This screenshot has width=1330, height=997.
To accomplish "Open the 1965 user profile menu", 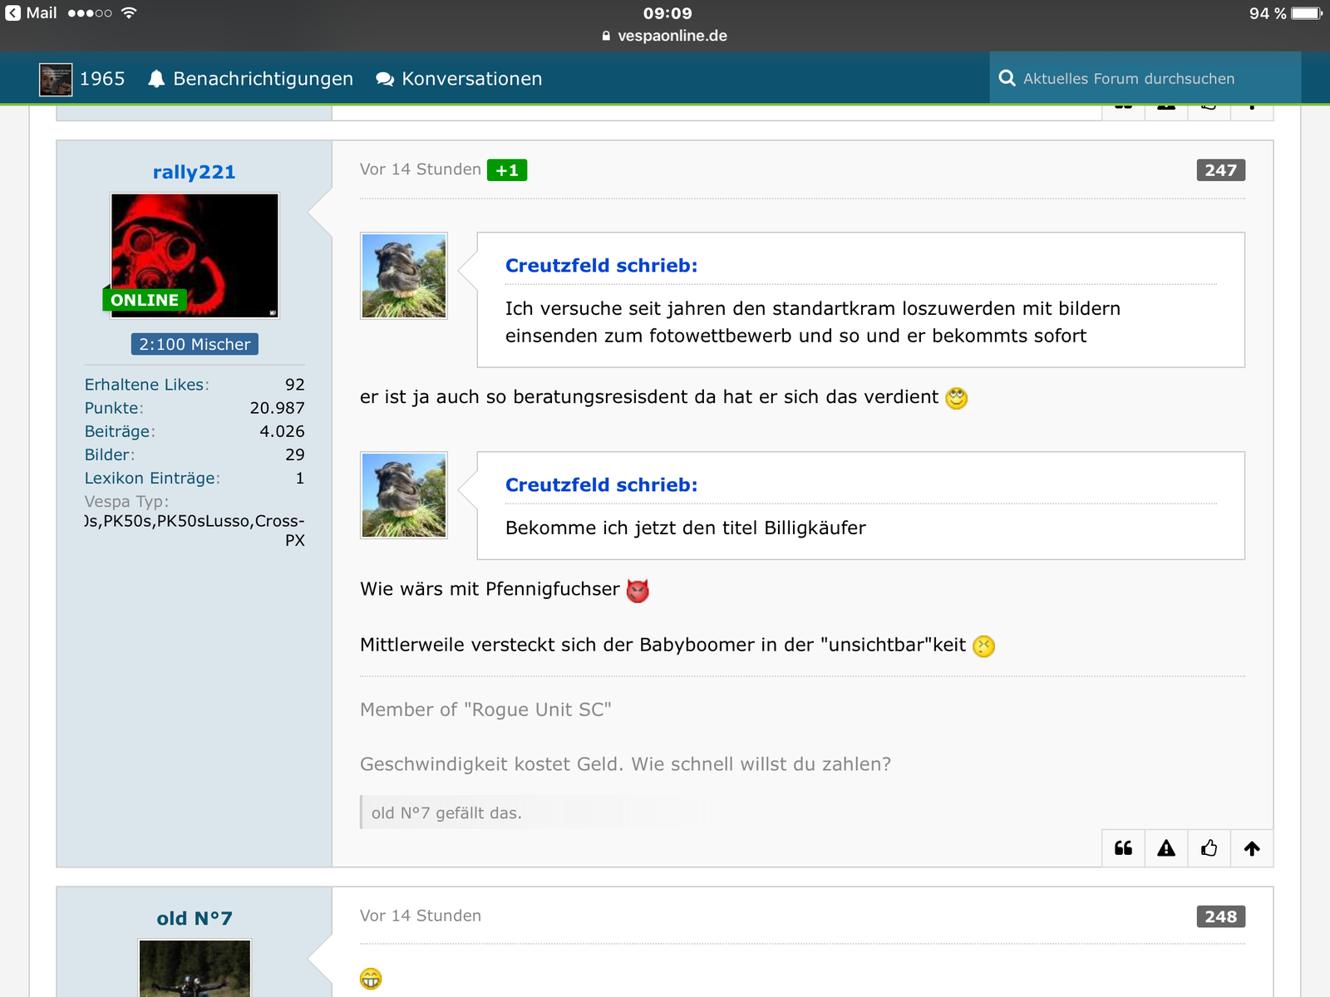I will (82, 79).
